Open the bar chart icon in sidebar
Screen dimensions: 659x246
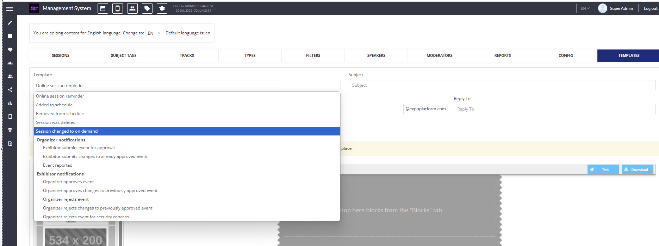(x=10, y=103)
